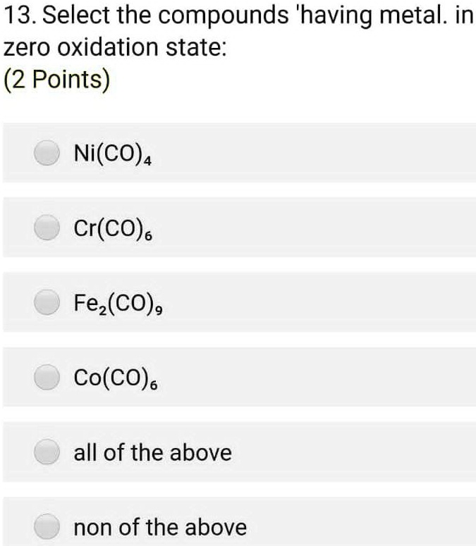Select the Co(CO)₆ radio button

click(x=47, y=377)
